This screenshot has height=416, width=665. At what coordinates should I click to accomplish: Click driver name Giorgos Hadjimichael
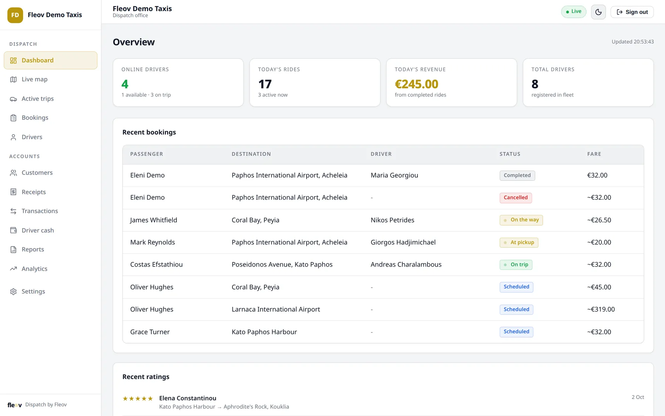(403, 242)
